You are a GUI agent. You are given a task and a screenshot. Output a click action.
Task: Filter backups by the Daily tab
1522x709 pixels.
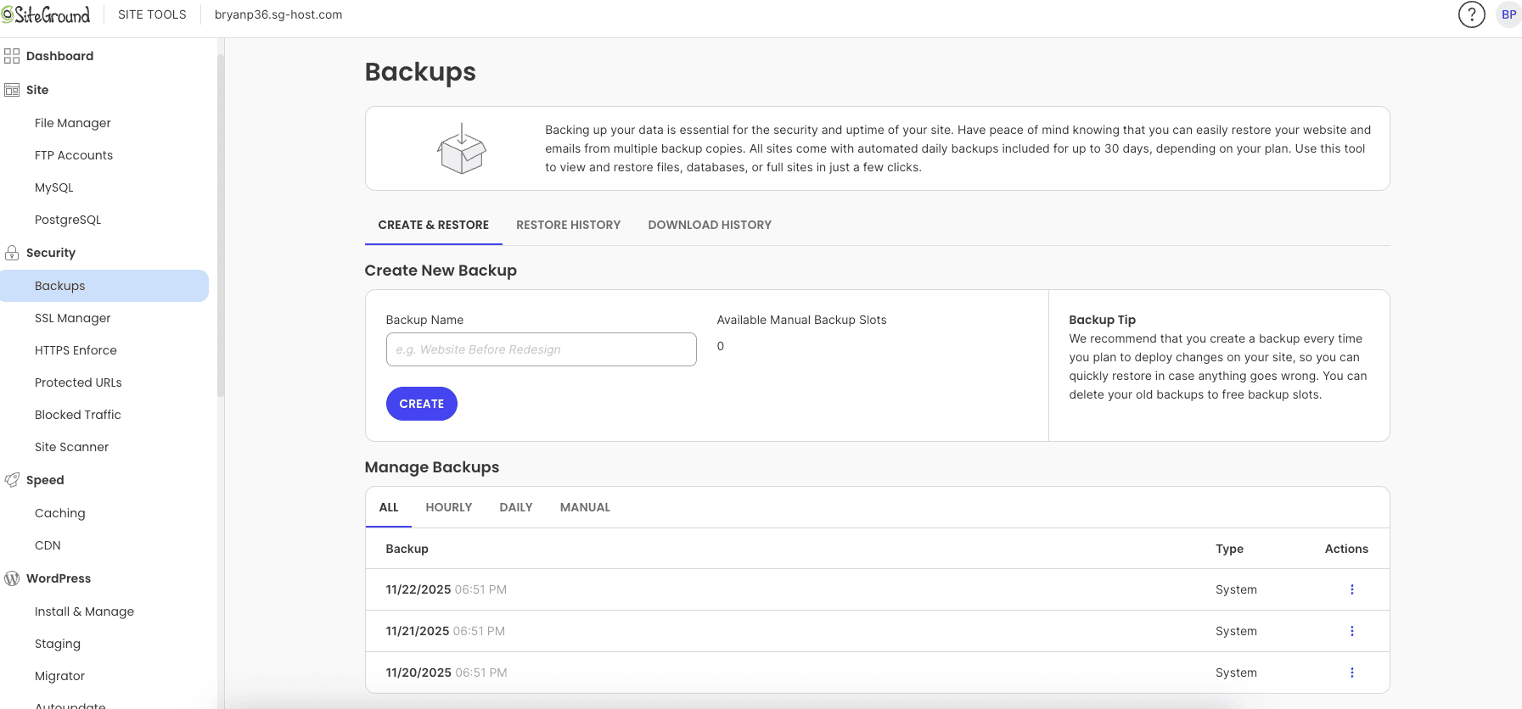516,507
